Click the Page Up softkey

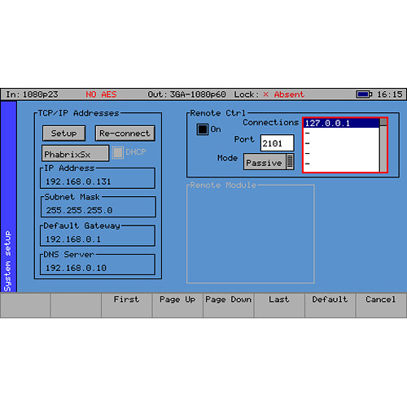(177, 305)
